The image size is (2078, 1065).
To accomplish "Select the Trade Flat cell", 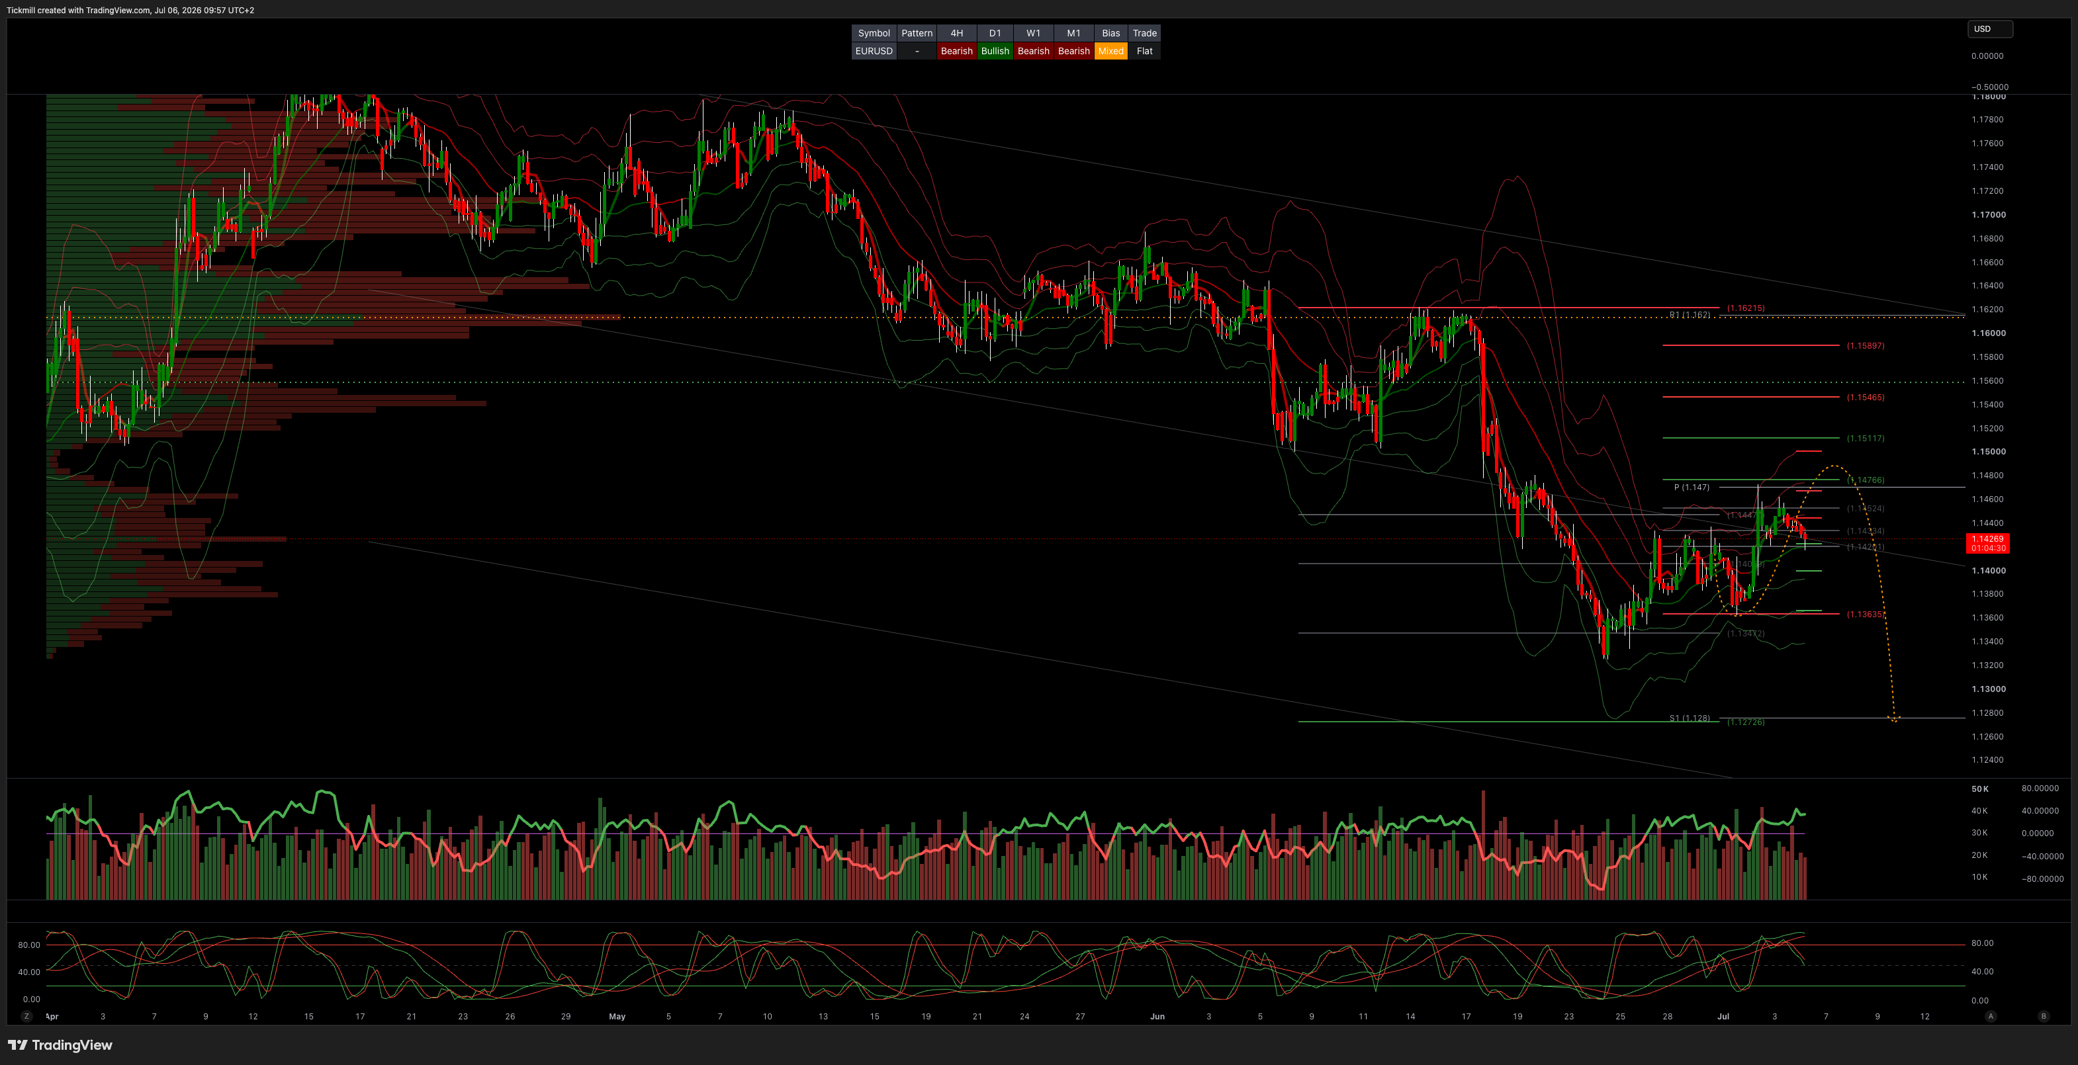I will coord(1144,51).
